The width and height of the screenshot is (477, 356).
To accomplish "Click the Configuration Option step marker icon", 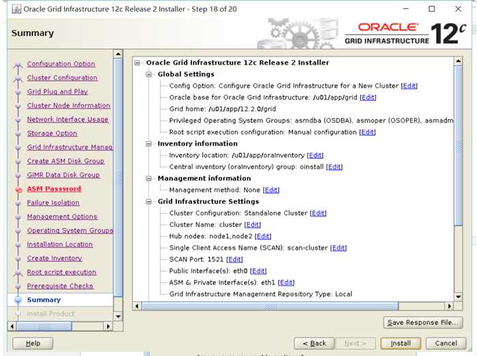I will 18,64.
